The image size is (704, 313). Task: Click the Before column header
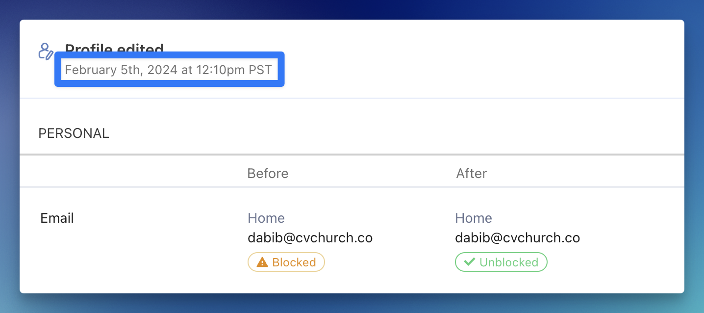click(268, 174)
